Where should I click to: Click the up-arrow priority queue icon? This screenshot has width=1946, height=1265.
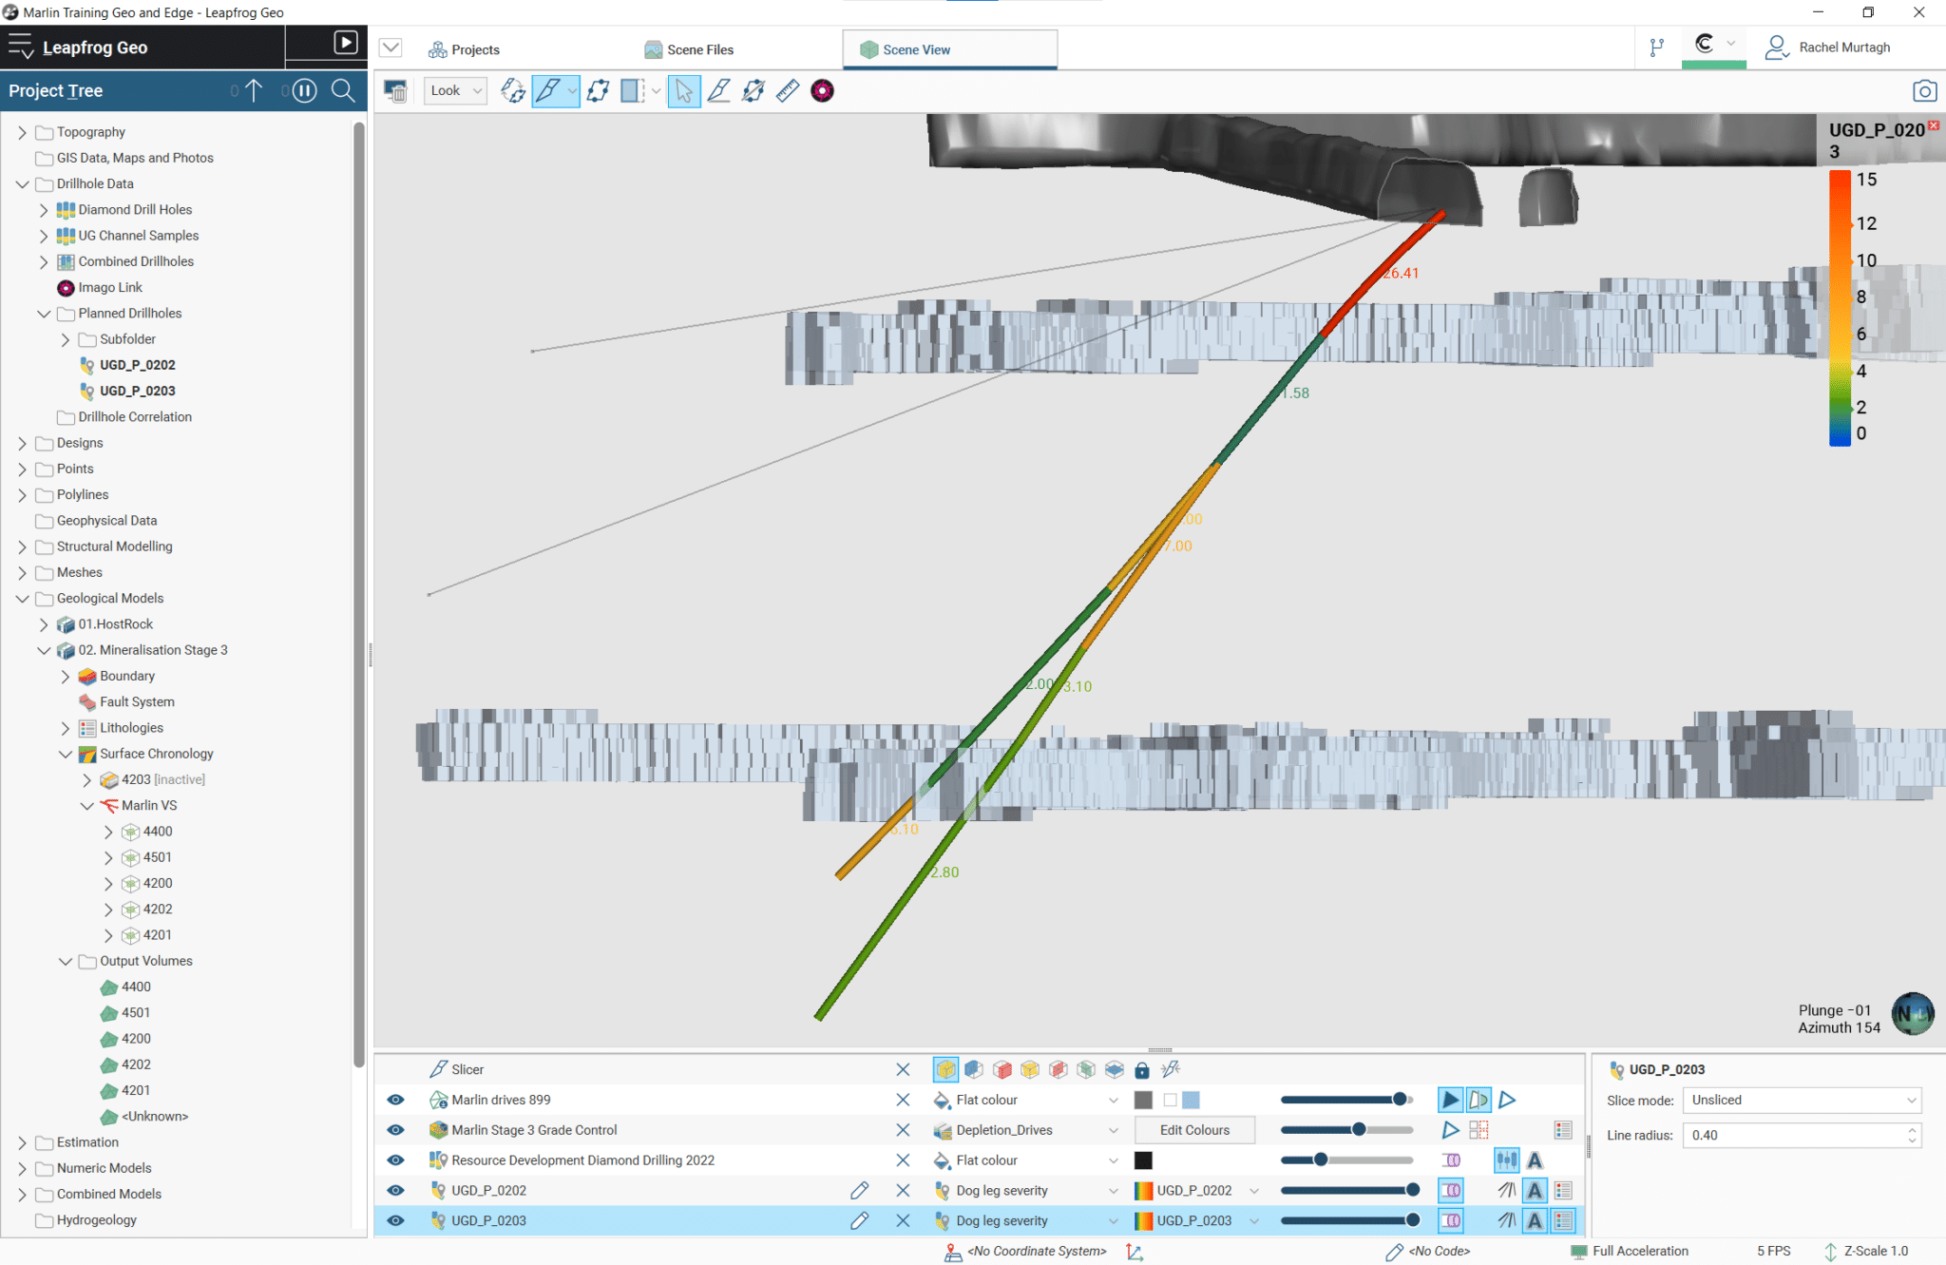pyautogui.click(x=254, y=91)
